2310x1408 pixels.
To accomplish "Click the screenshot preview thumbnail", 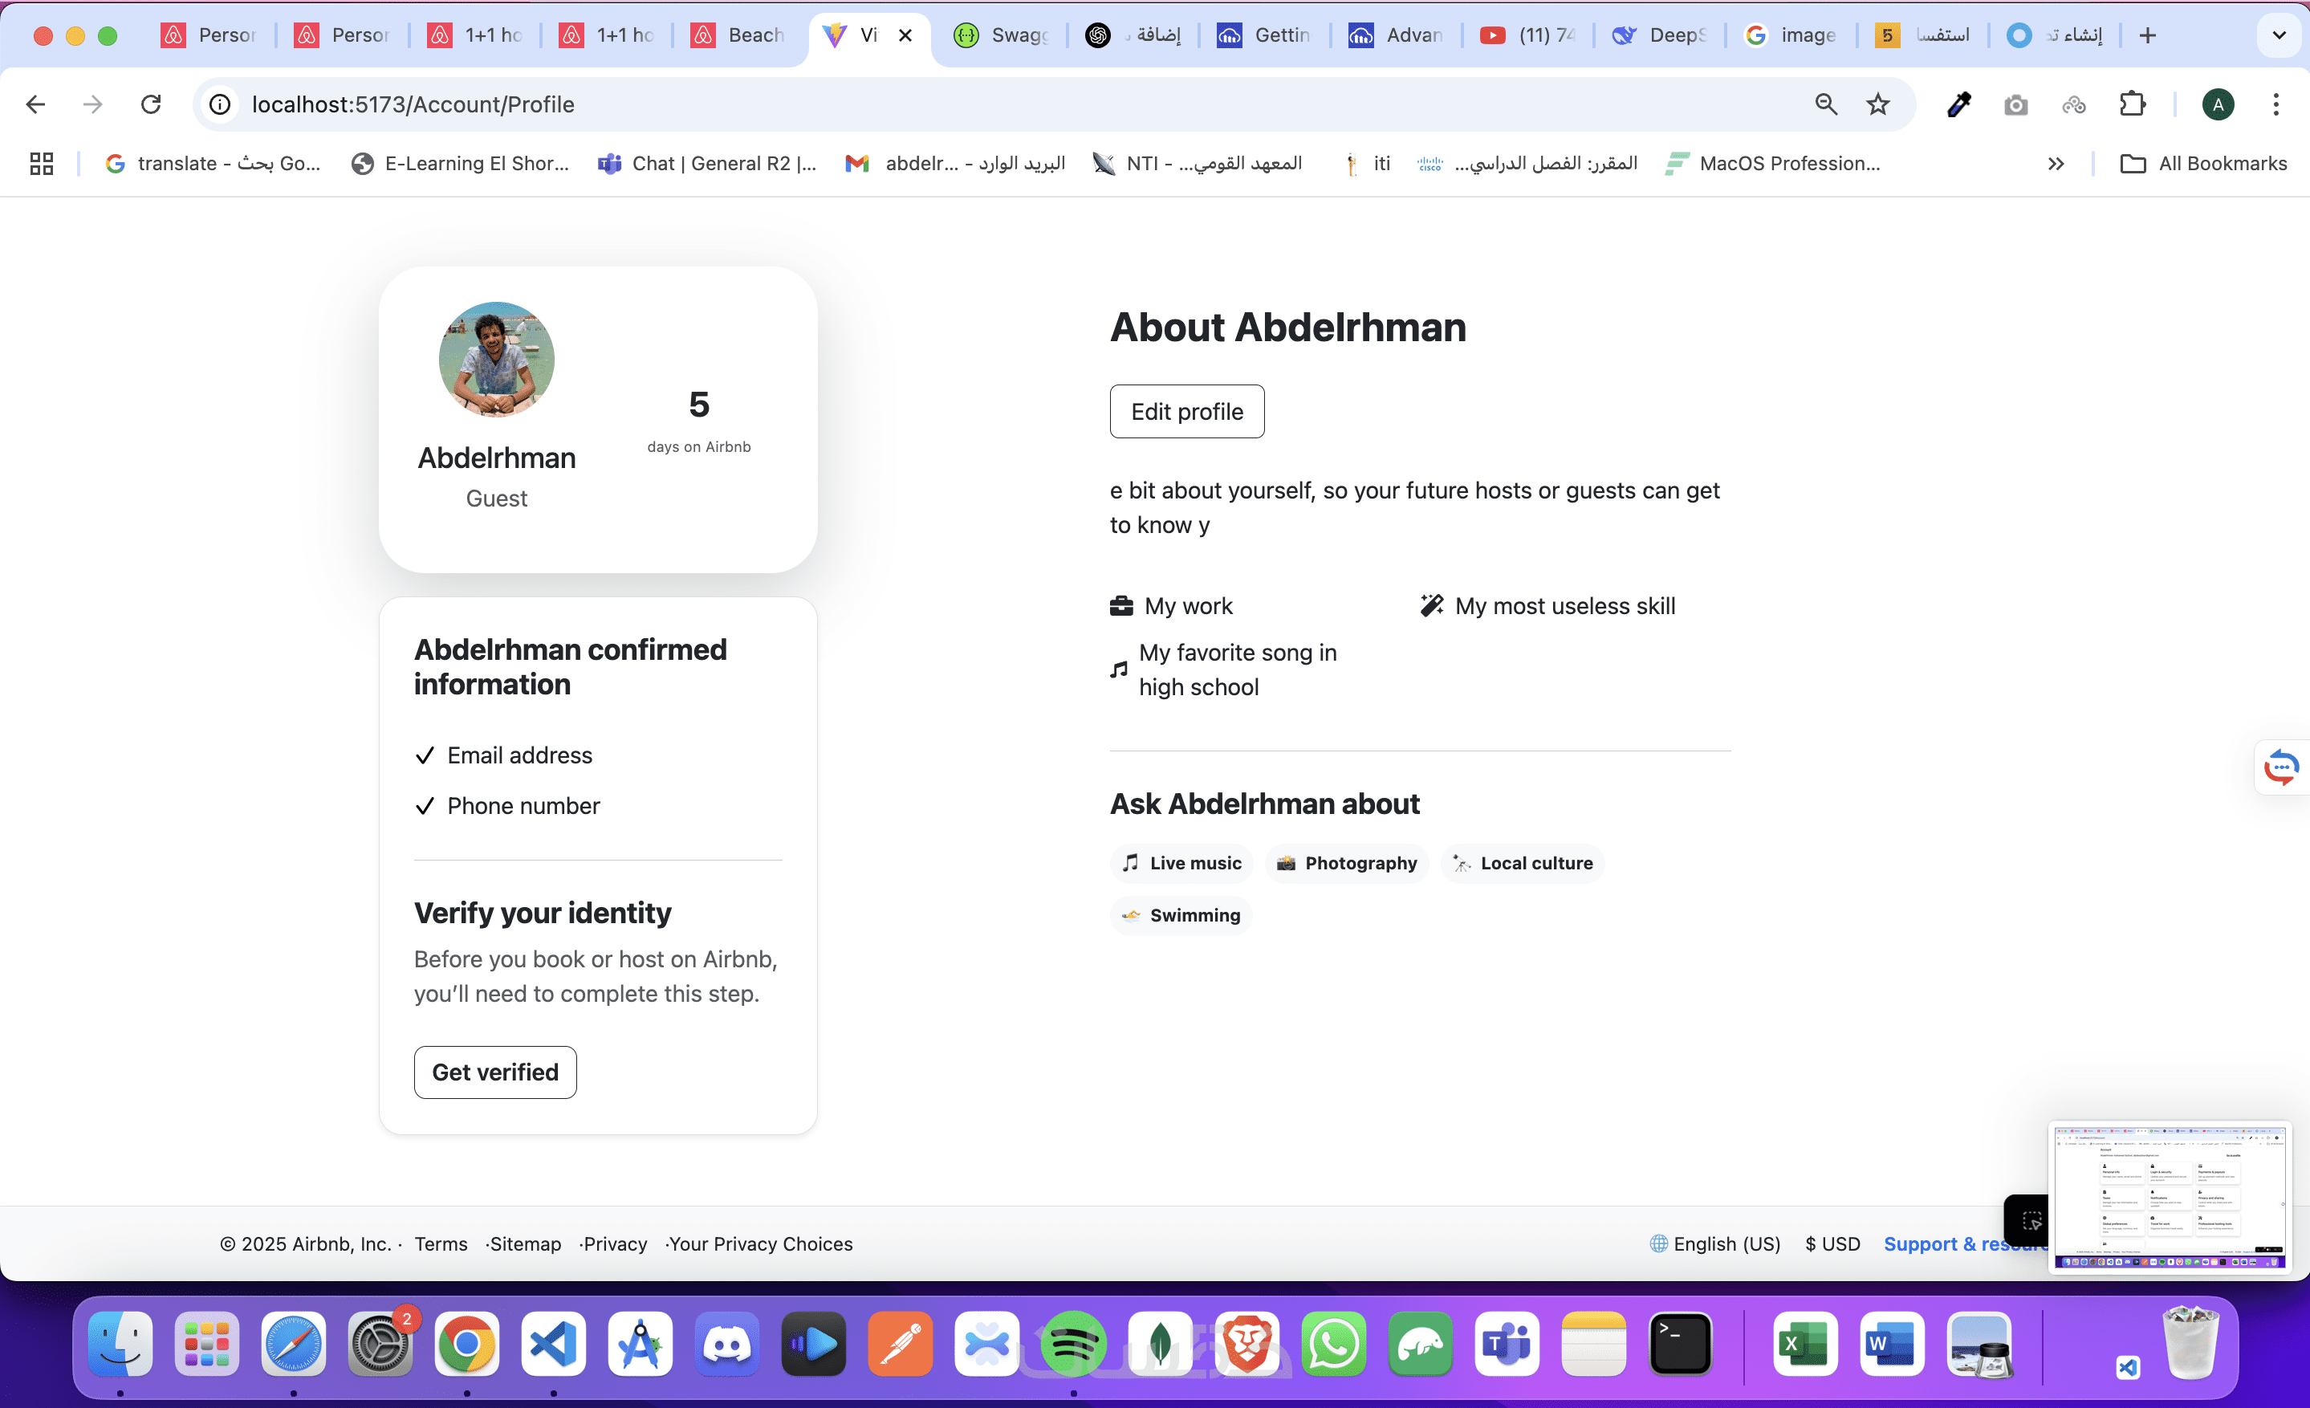I will pyautogui.click(x=2169, y=1197).
